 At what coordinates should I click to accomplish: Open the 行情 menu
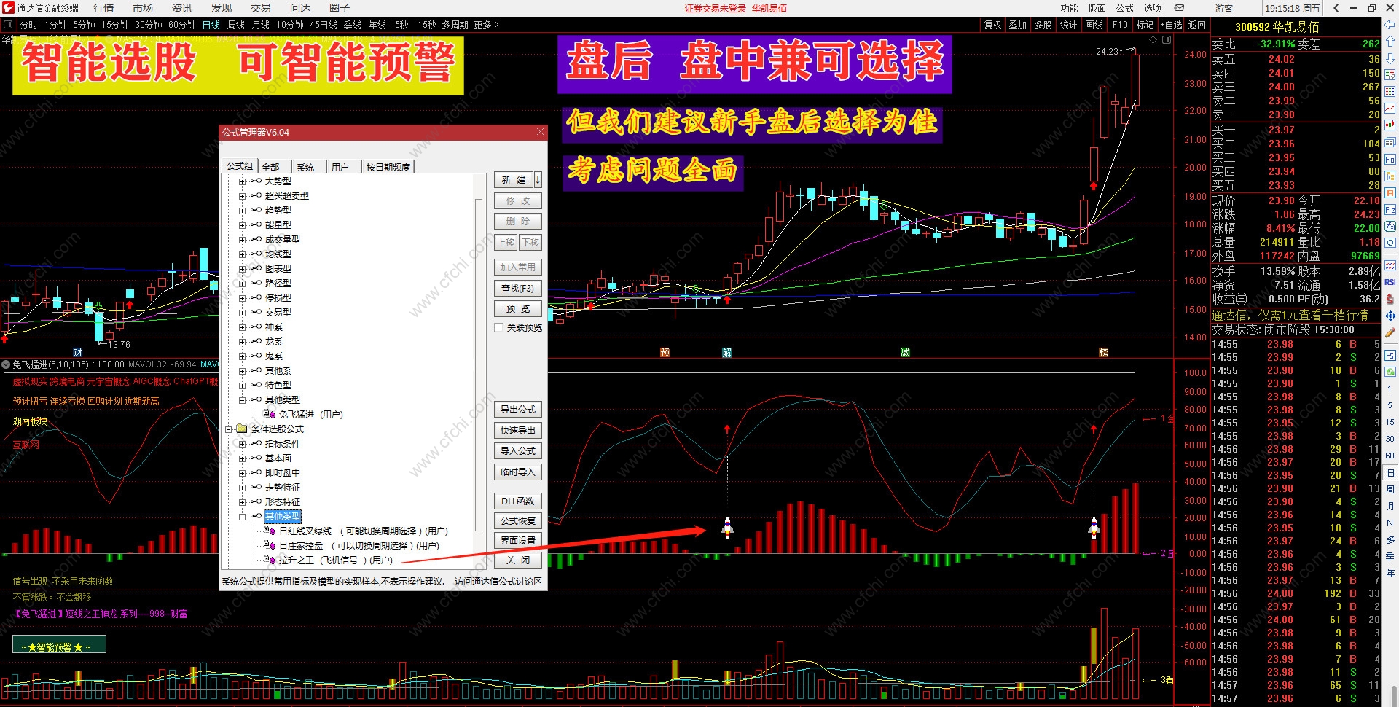103,8
